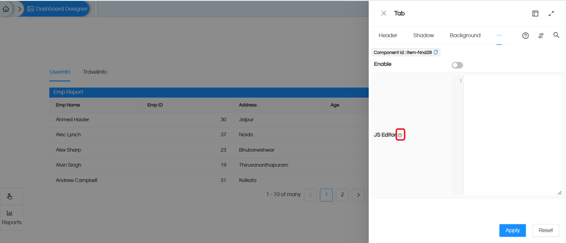Expand properties panel to full size
This screenshot has width=566, height=243.
551,13
